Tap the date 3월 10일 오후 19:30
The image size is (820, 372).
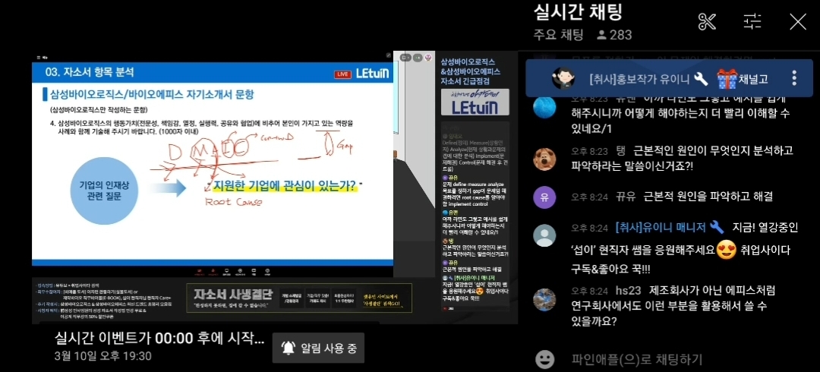coord(102,356)
